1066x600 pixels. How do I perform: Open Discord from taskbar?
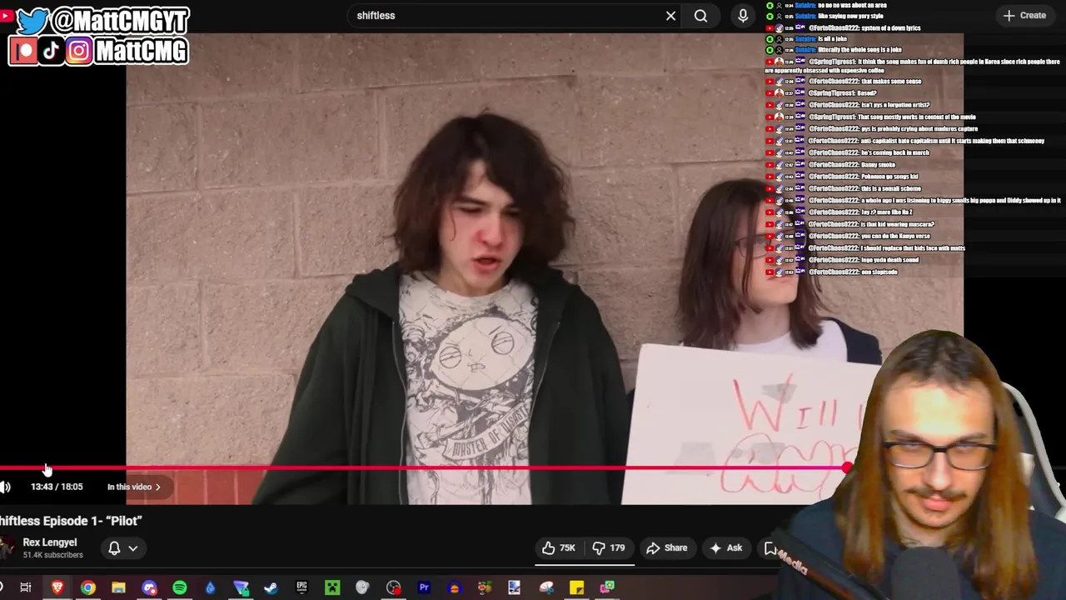point(149,587)
